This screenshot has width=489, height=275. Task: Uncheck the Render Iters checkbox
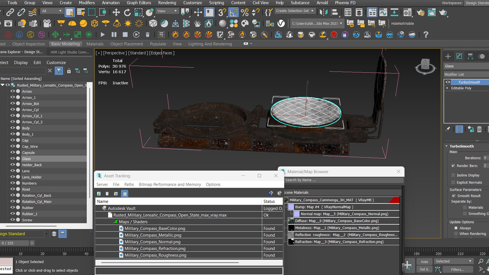click(x=453, y=166)
